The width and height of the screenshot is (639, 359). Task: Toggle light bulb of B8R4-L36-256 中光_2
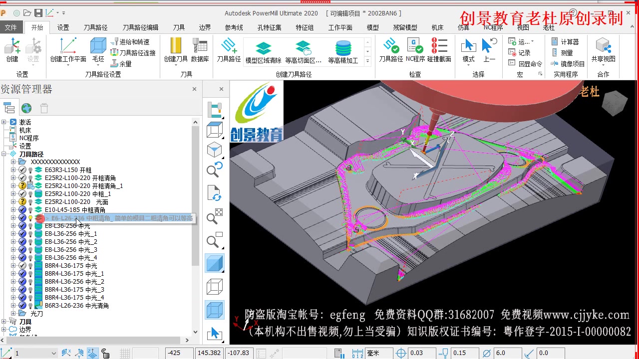click(30, 282)
